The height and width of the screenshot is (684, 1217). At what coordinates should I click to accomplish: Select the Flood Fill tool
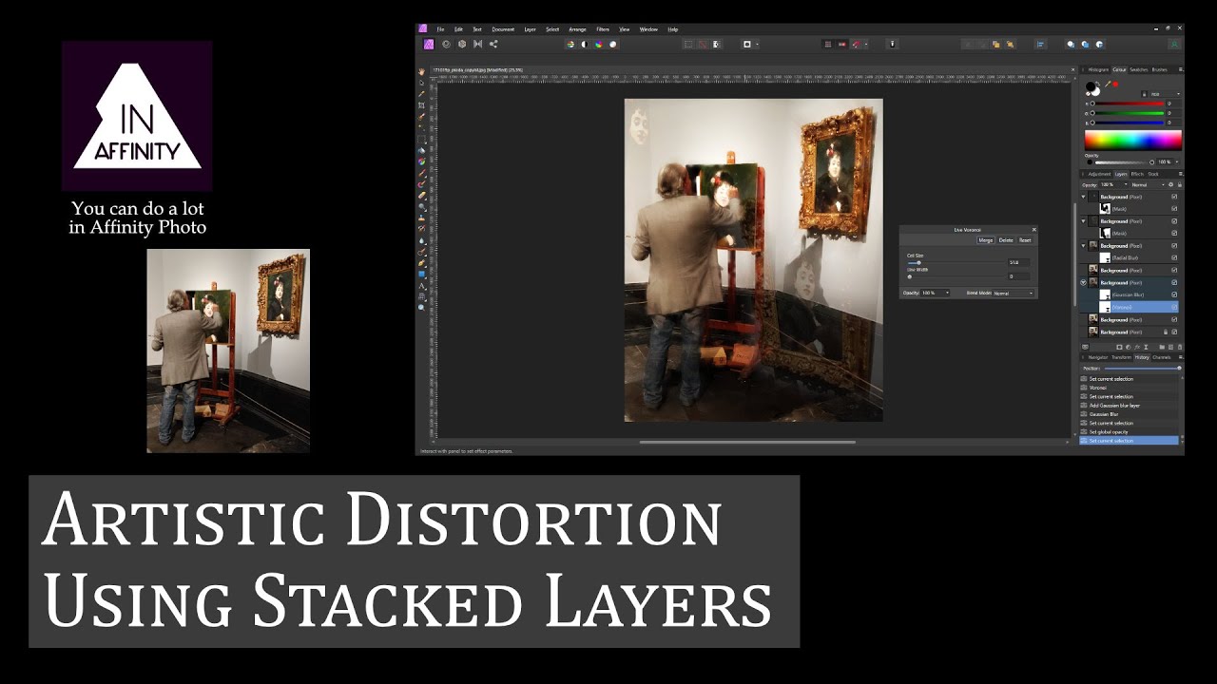(x=422, y=149)
